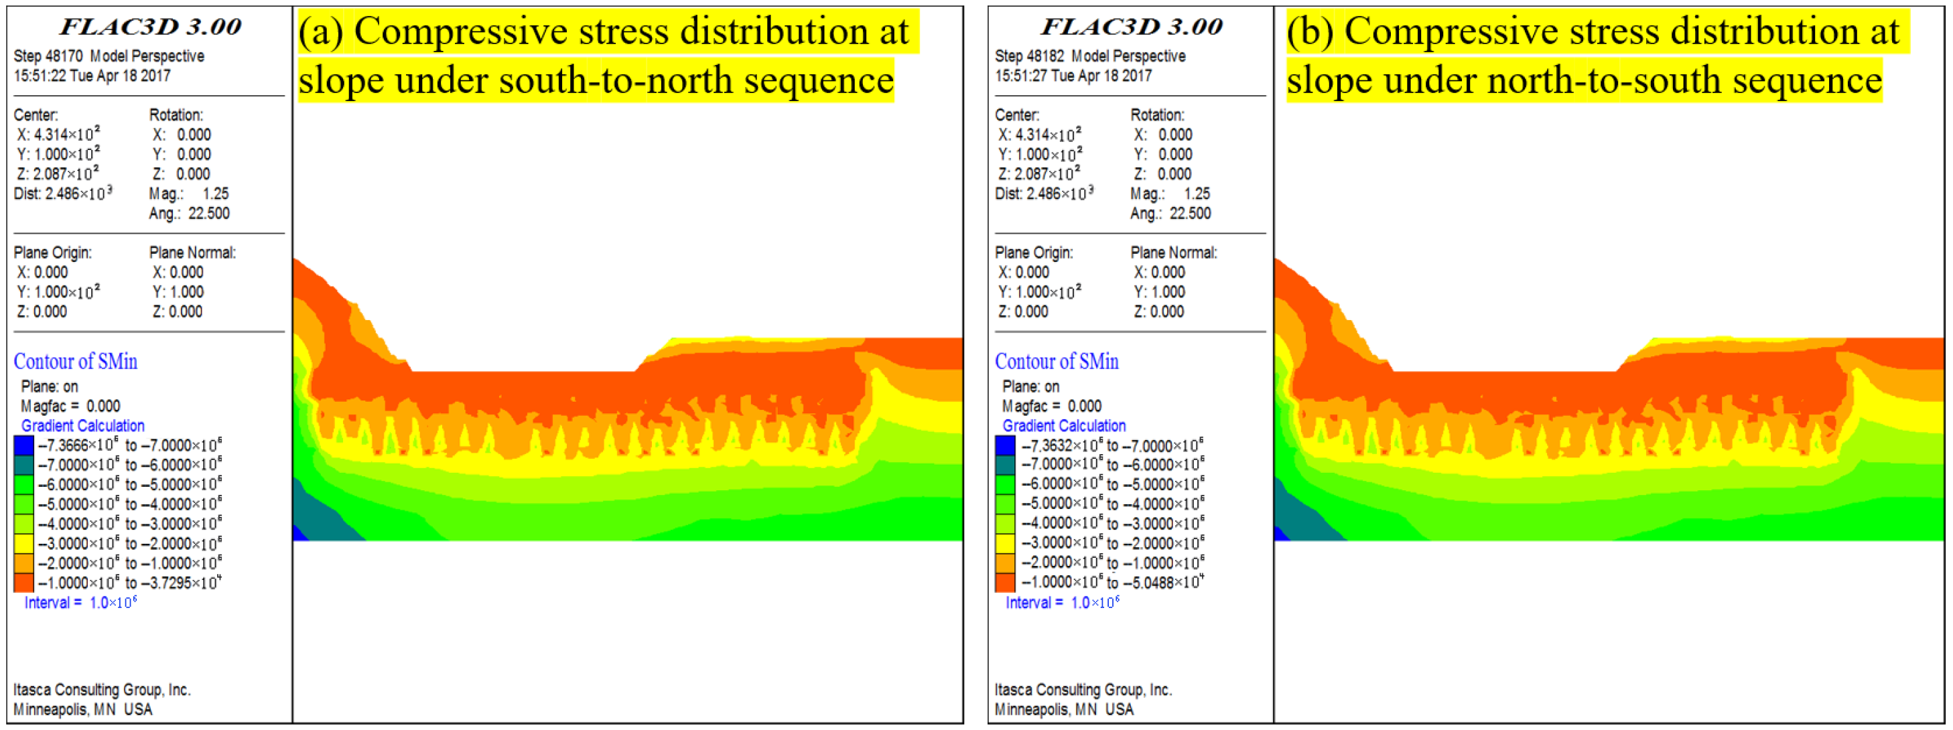This screenshot has width=1953, height=730.
Task: Click 'Gradient Calculation' text in right panel
Action: [x=1064, y=426]
